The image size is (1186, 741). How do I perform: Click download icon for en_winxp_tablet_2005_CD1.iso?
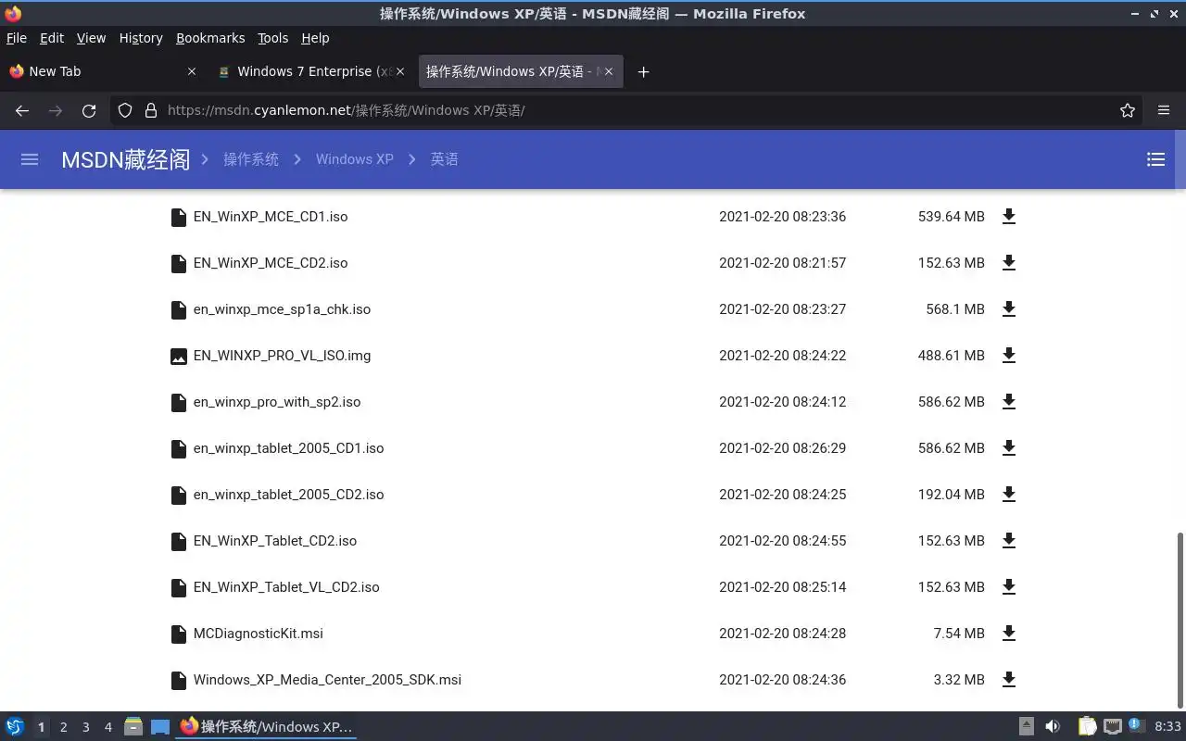(1009, 448)
